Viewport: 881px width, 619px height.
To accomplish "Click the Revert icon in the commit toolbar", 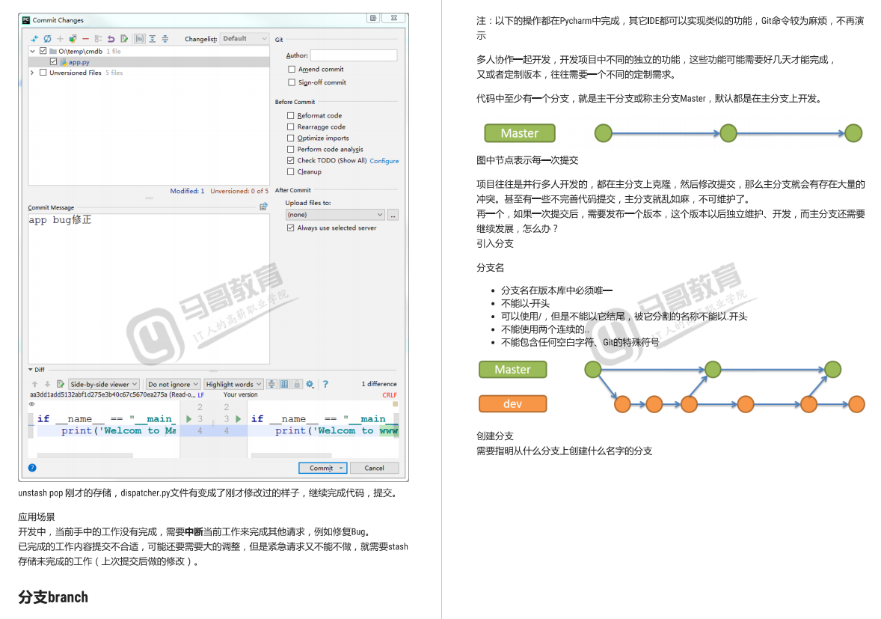I will click(x=111, y=39).
